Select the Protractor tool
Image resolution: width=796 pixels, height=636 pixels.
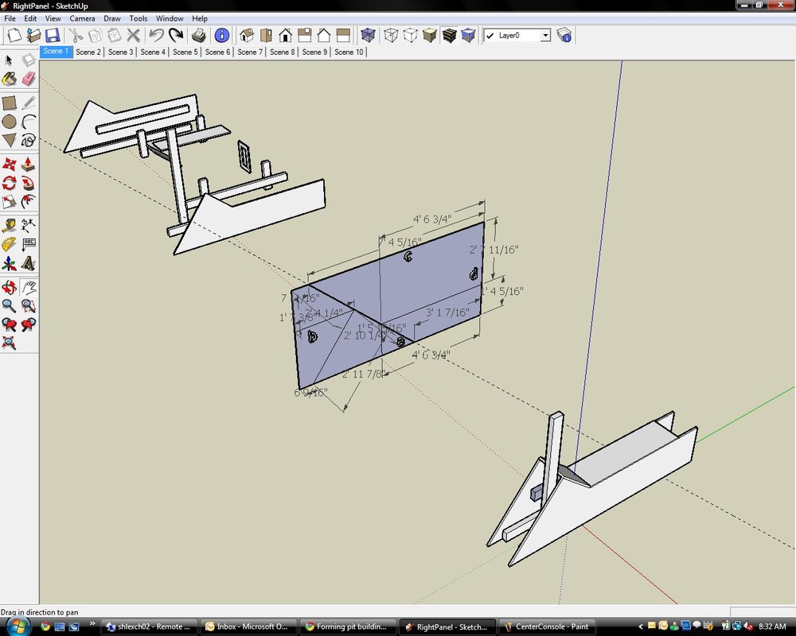tap(10, 244)
